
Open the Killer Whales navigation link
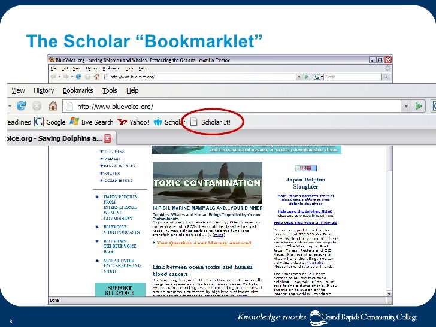click(x=119, y=166)
